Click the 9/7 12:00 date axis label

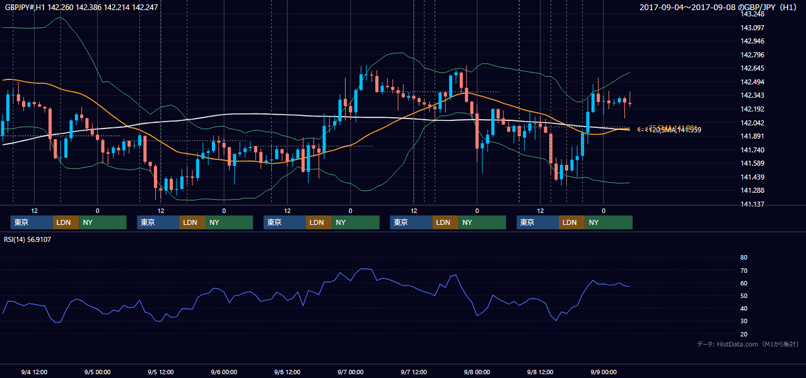[x=414, y=372]
